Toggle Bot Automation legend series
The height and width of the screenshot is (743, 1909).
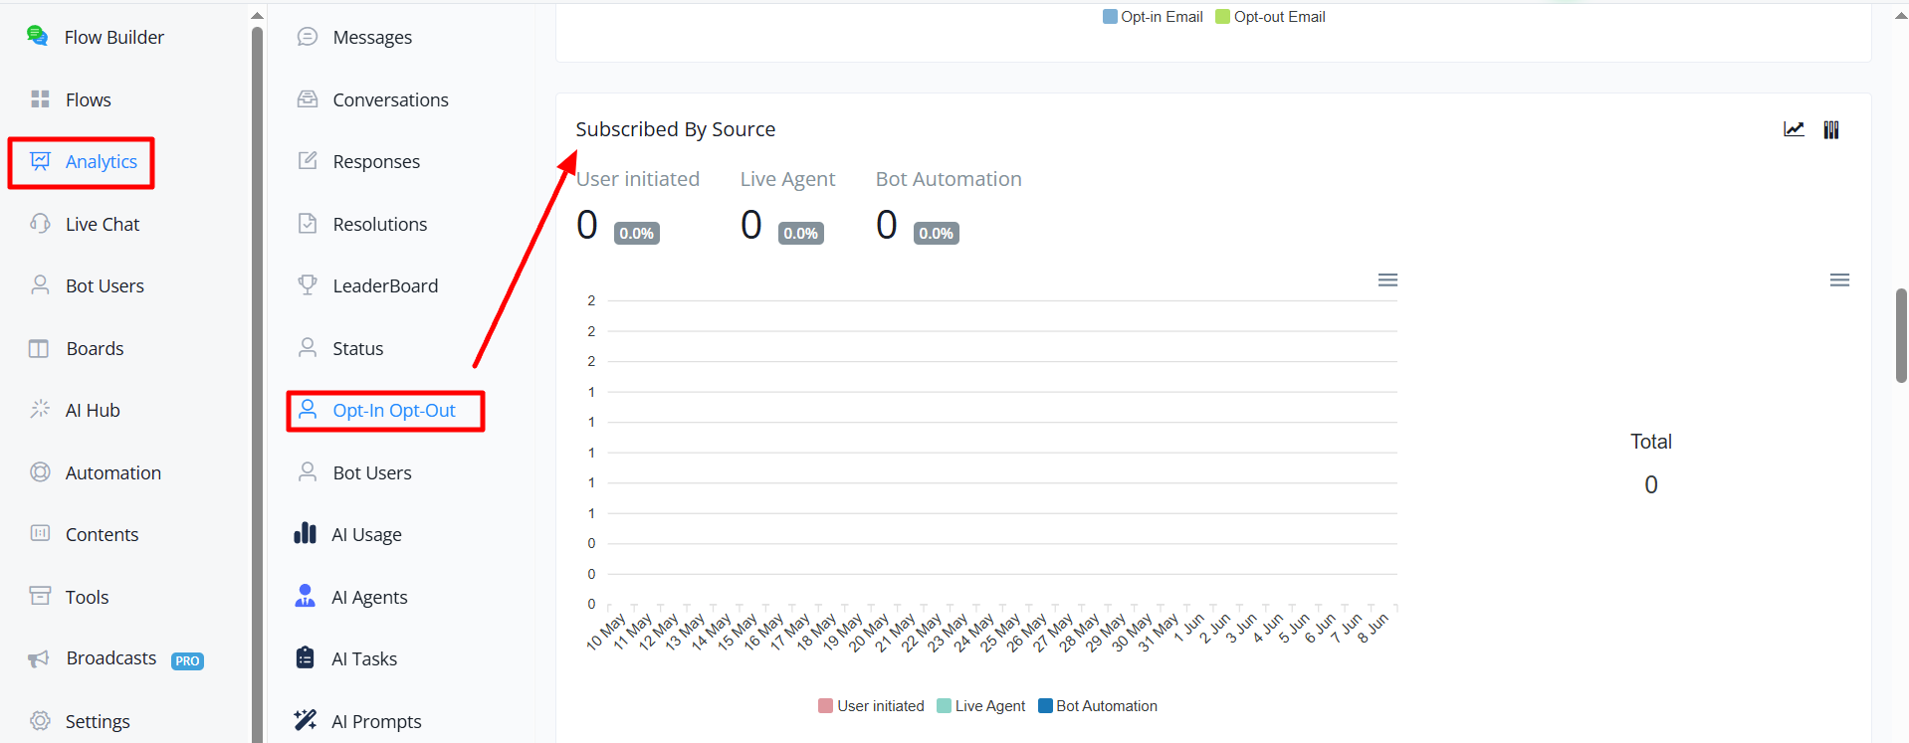(x=1098, y=706)
